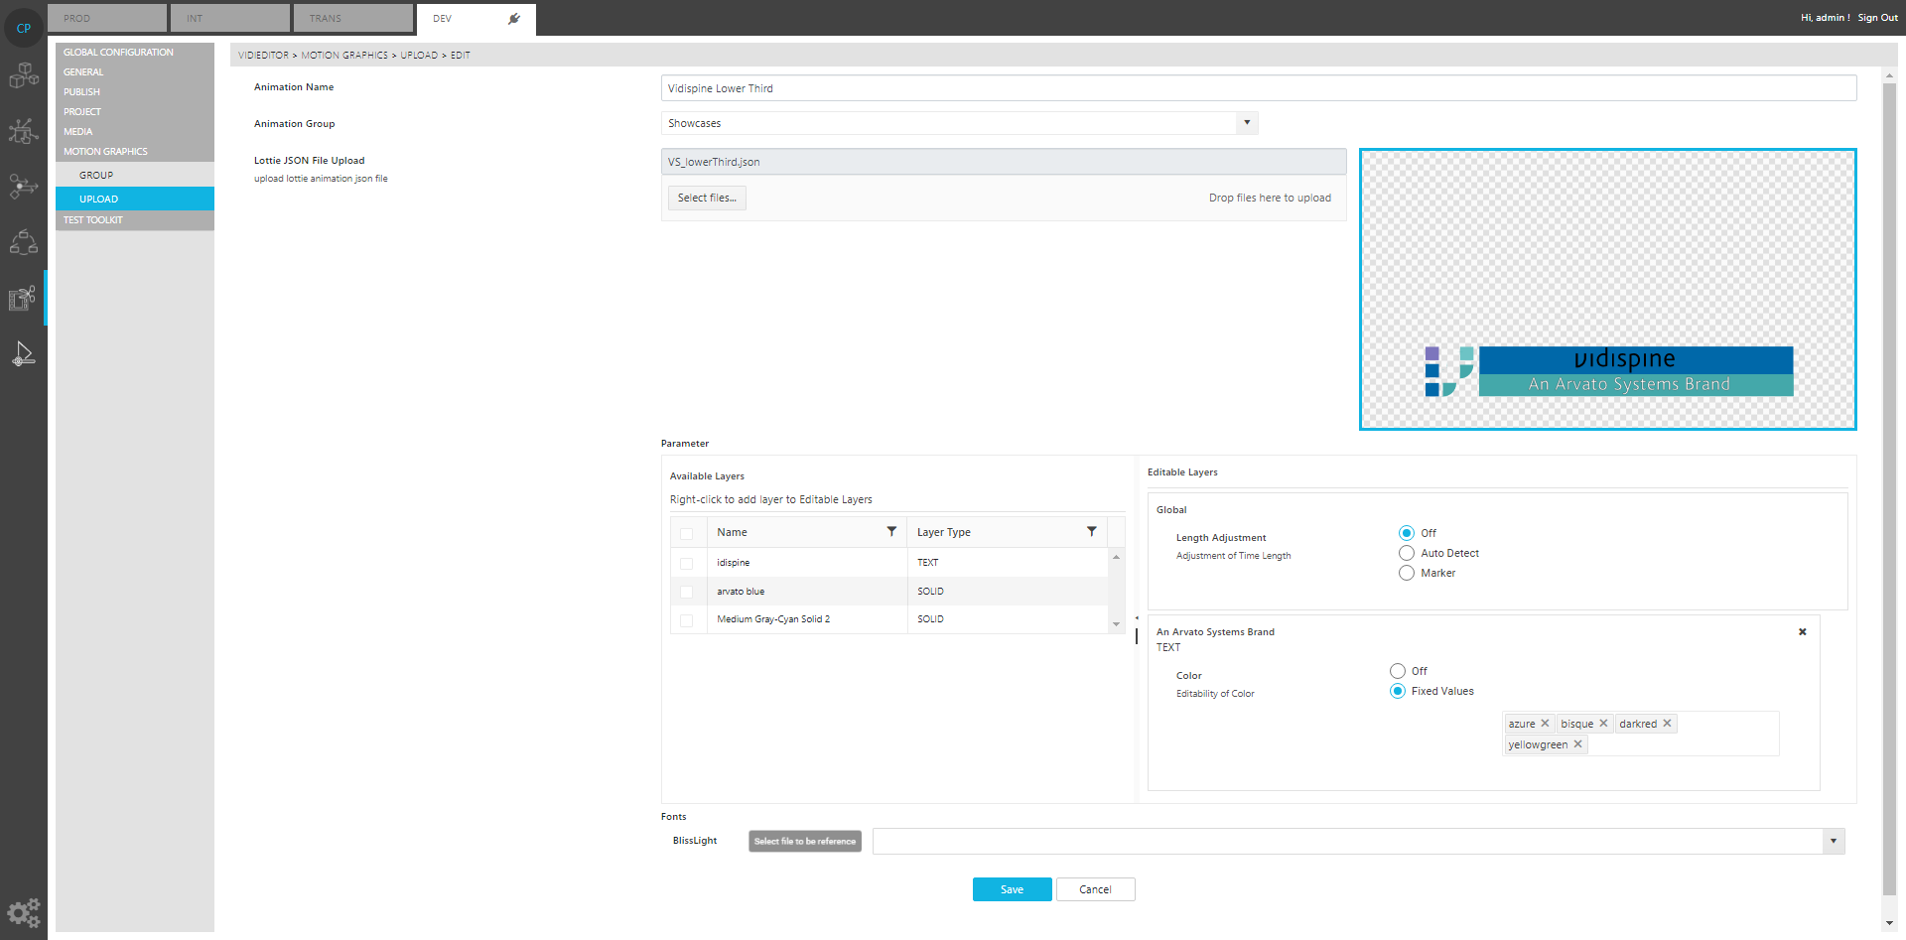
Task: Filter the Layer Type column
Action: (1091, 532)
